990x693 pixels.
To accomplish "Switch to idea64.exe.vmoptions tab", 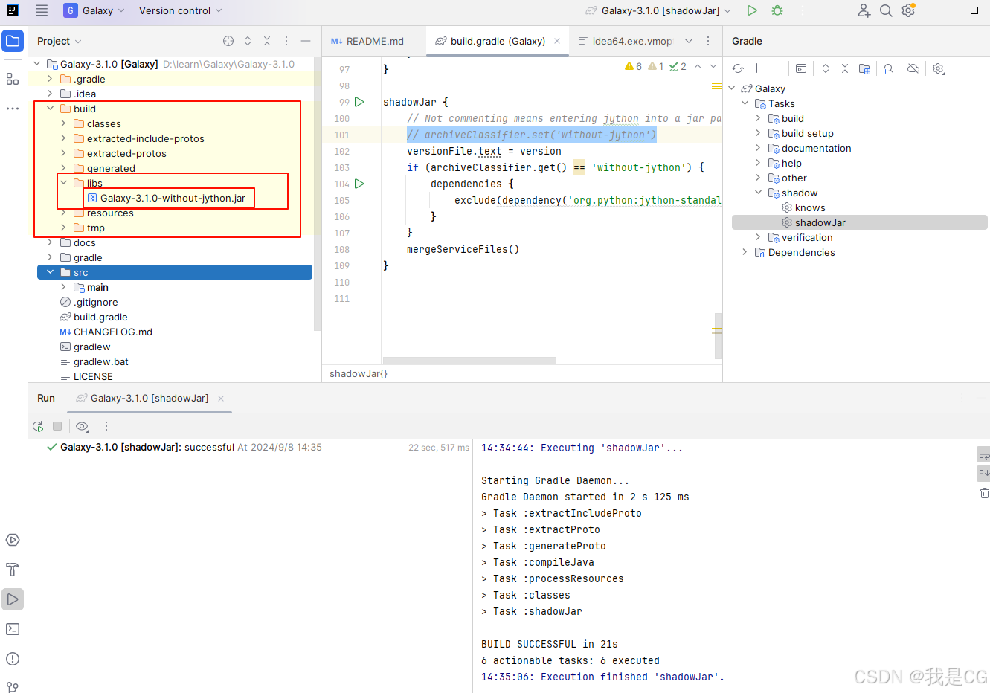I will coord(626,41).
